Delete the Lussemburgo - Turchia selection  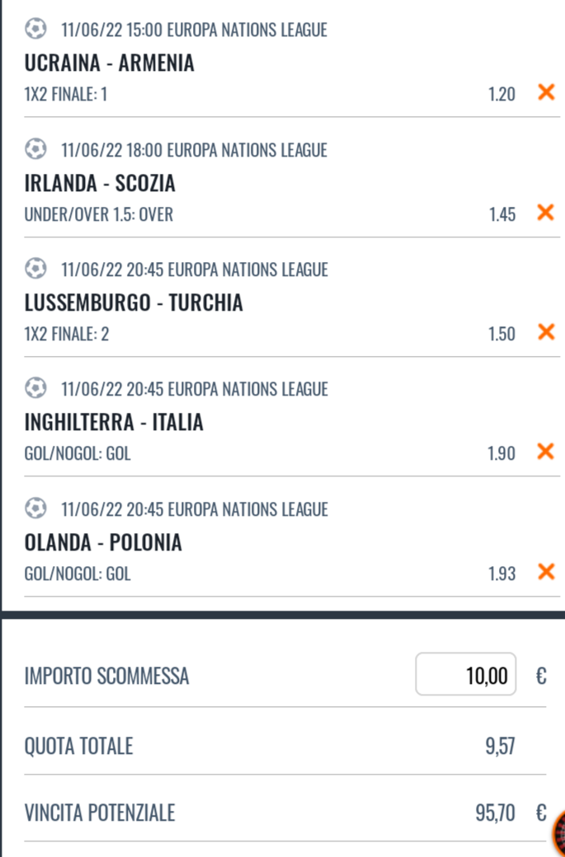pos(545,332)
